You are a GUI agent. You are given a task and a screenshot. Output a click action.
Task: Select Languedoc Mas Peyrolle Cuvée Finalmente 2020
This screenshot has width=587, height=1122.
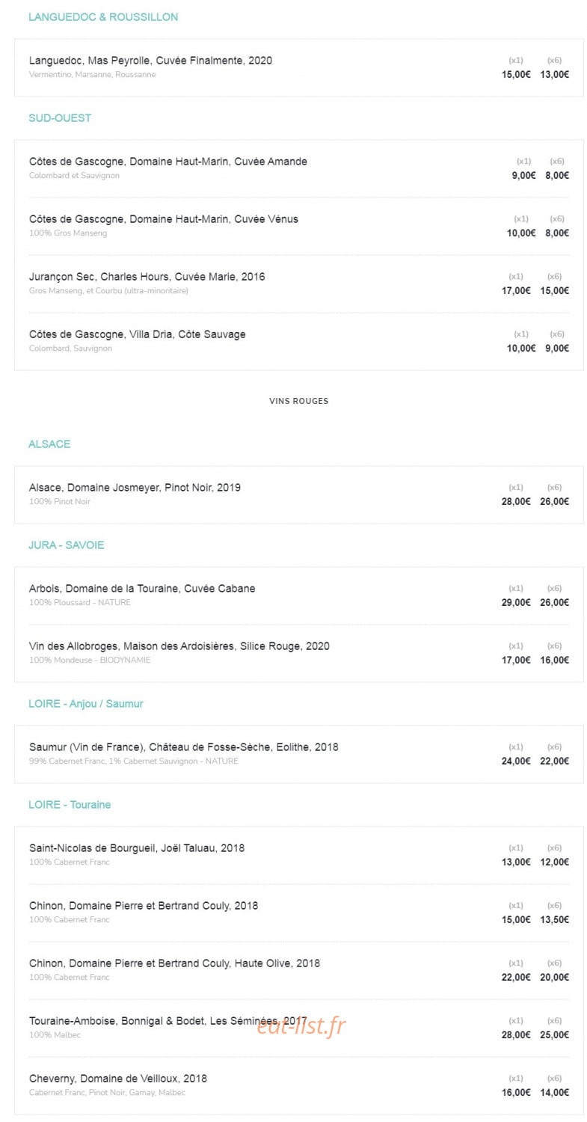150,61
